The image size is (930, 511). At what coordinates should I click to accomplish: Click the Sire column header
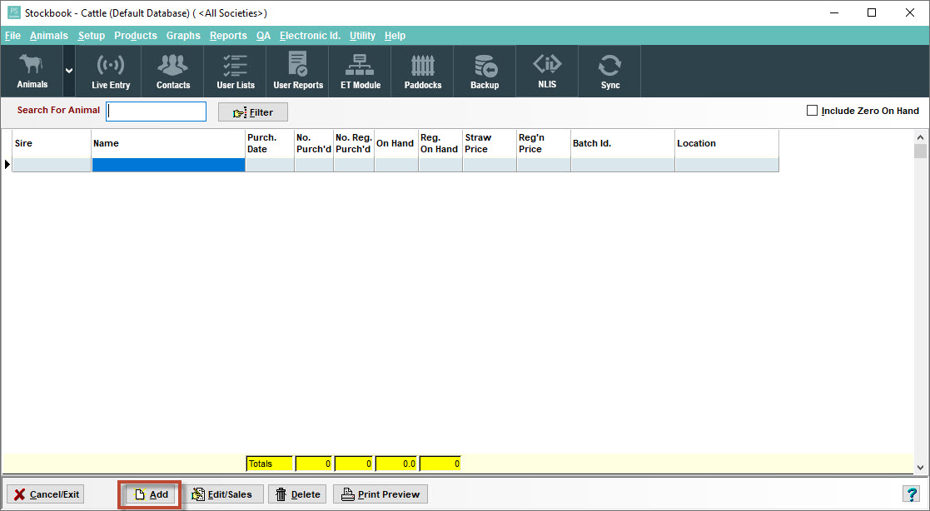52,143
